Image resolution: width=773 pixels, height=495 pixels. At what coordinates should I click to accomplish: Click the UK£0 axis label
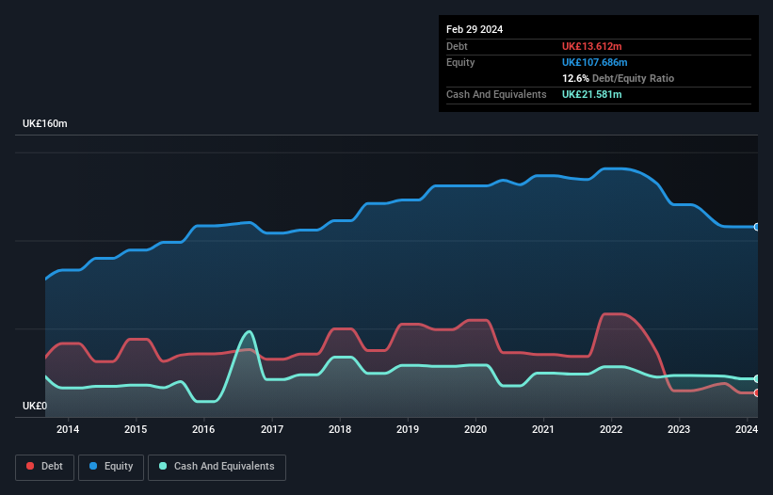pyautogui.click(x=35, y=406)
